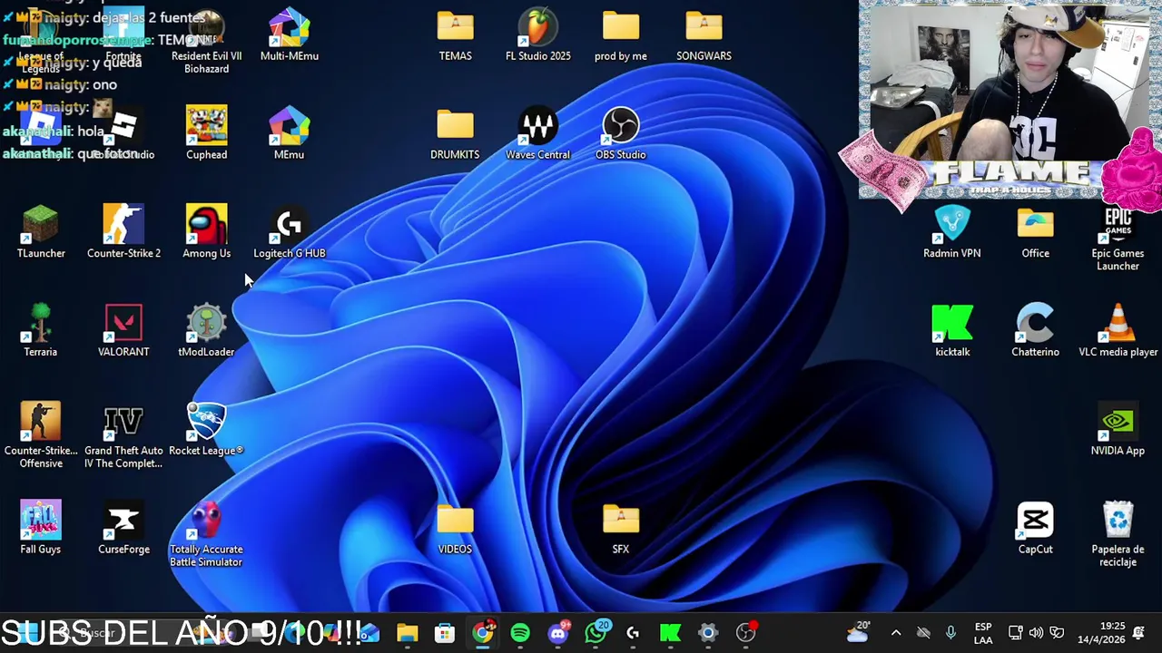
Task: Select the prod by me folder
Action: (x=621, y=35)
